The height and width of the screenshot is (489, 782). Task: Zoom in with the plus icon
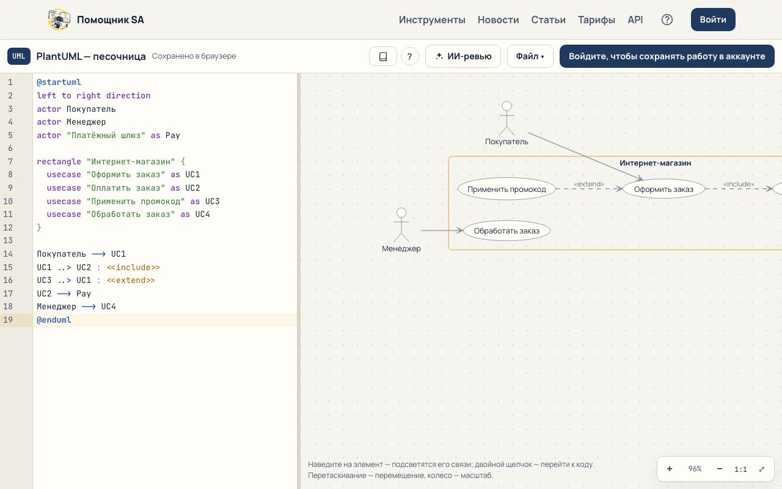coord(670,469)
